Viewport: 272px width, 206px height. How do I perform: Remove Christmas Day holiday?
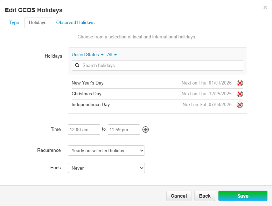(x=240, y=94)
